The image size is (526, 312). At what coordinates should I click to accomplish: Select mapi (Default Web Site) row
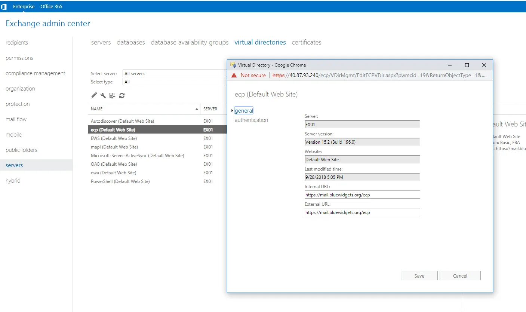coord(157,147)
